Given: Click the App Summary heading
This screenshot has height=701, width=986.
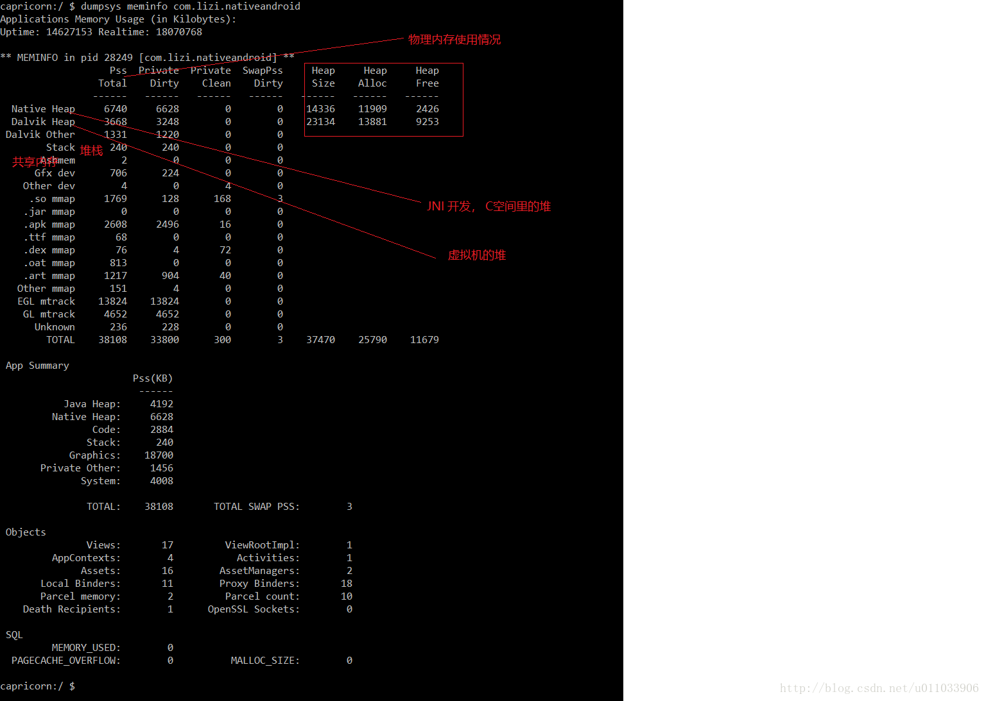Looking at the screenshot, I should click(x=37, y=366).
